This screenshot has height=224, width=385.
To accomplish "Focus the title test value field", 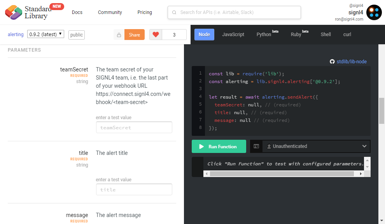I will pyautogui.click(x=134, y=189).
